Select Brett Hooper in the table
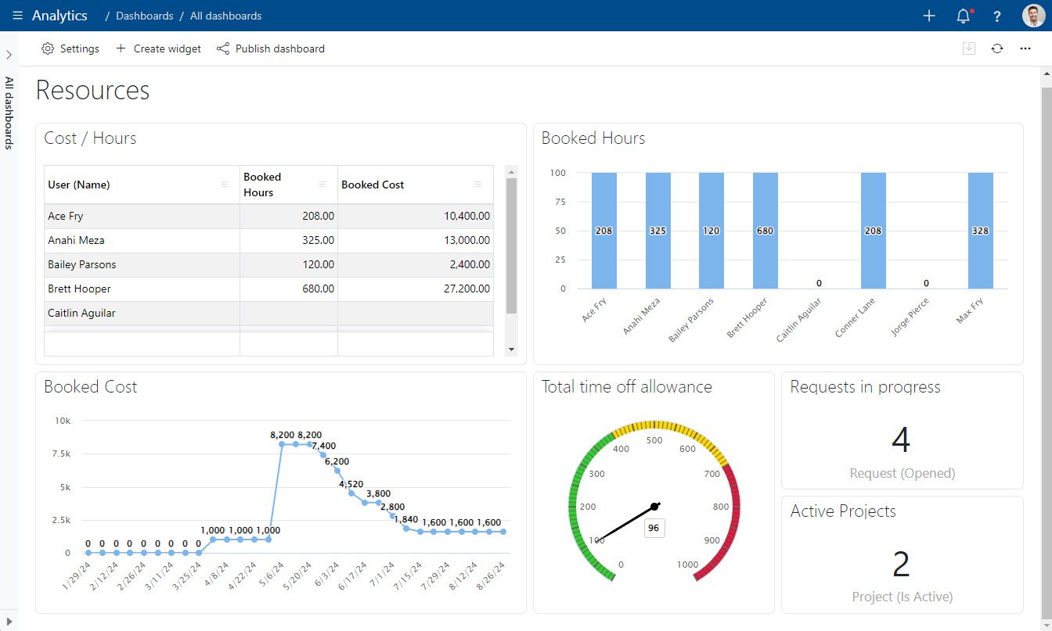Viewport: 1052px width, 631px height. tap(79, 289)
